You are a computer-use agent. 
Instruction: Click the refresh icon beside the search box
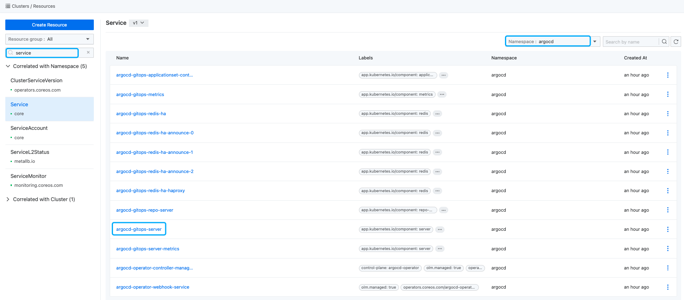click(x=676, y=42)
